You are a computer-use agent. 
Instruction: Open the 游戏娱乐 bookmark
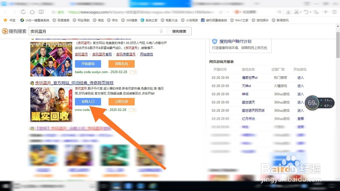260,20
